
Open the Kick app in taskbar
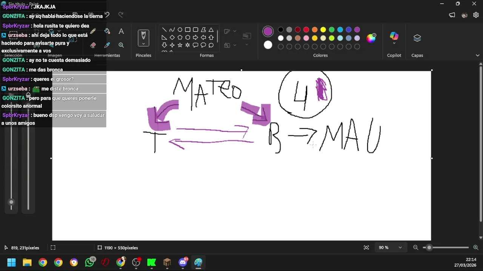(152, 262)
